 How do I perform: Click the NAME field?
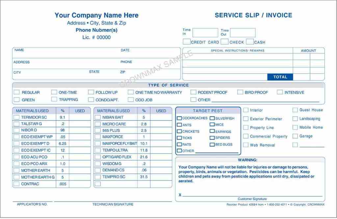point(66,53)
